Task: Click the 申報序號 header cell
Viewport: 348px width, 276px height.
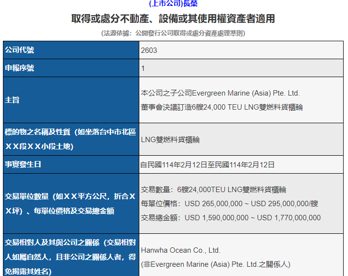Action: point(71,68)
